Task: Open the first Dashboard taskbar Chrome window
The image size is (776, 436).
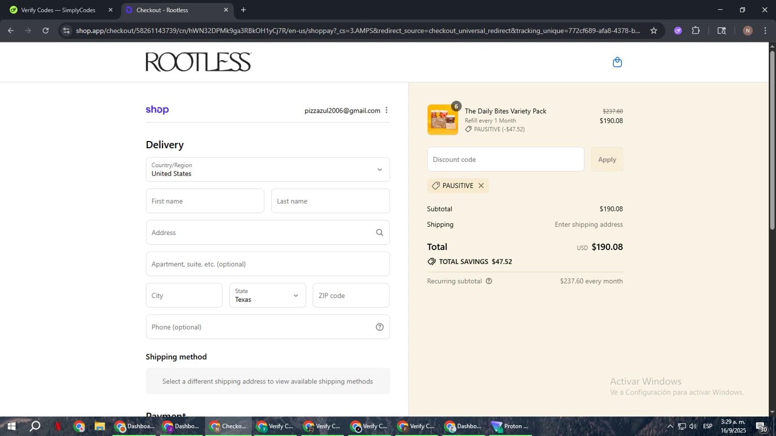Action: [x=134, y=426]
